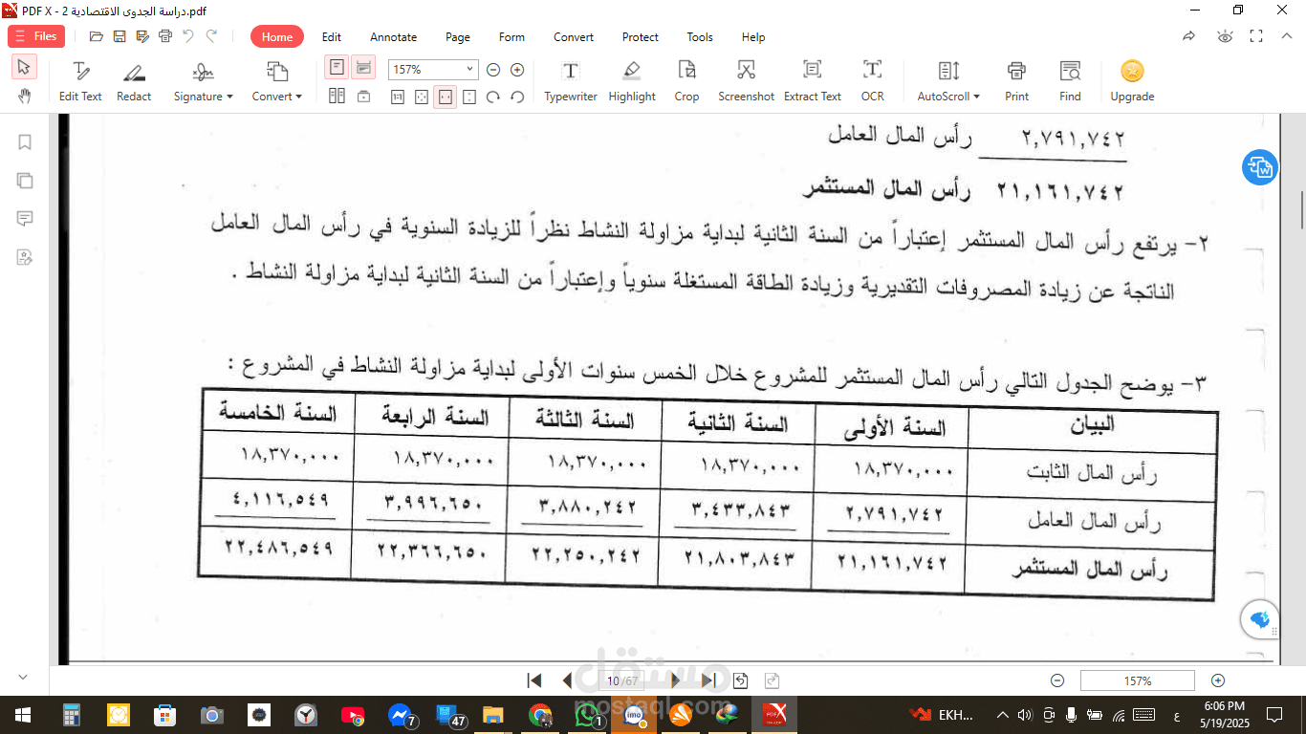The width and height of the screenshot is (1306, 734).
Task: Run the OCR tool
Action: tap(873, 82)
